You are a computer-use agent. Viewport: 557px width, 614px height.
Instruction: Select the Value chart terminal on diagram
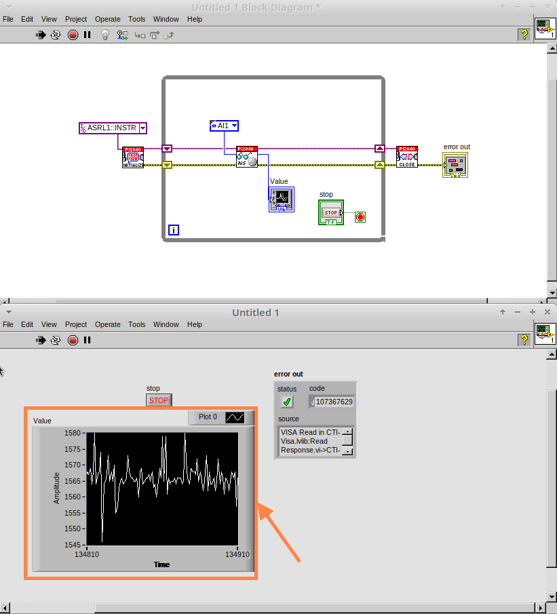[x=282, y=199]
